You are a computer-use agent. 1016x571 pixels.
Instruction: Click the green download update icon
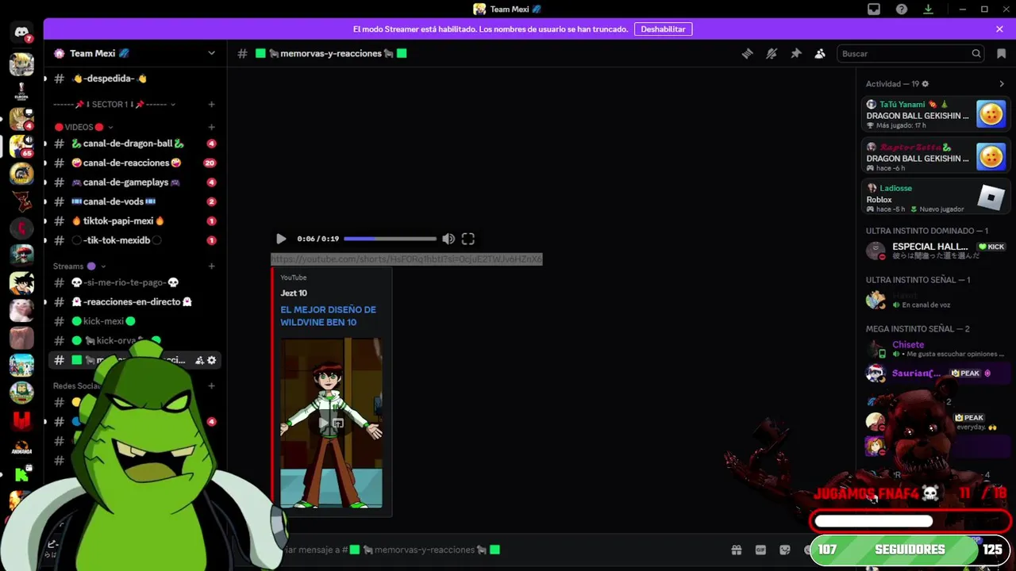pos(928,10)
